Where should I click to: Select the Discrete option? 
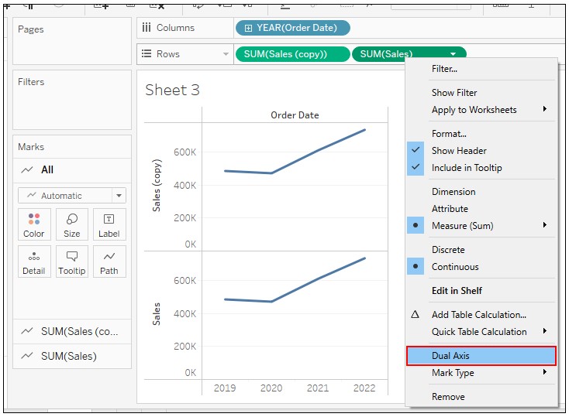coord(448,250)
